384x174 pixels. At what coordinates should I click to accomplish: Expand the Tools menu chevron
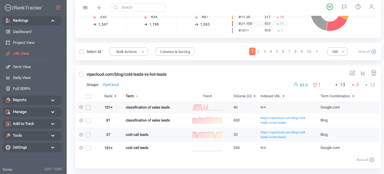(x=53, y=136)
